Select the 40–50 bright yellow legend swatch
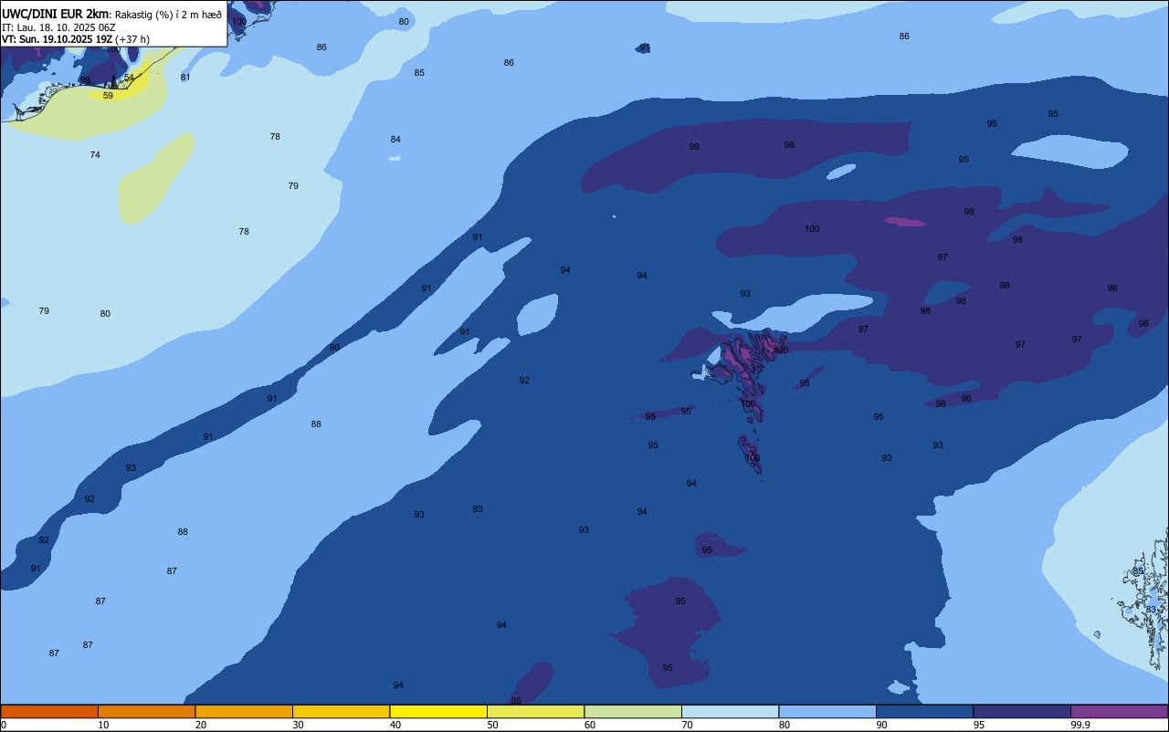Viewport: 1169px width, 732px height. click(x=438, y=711)
